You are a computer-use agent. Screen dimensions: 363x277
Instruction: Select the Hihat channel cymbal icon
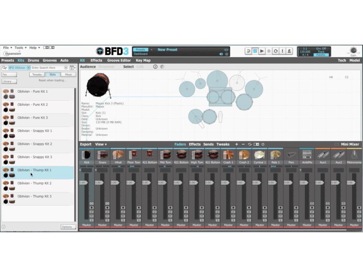118,155
